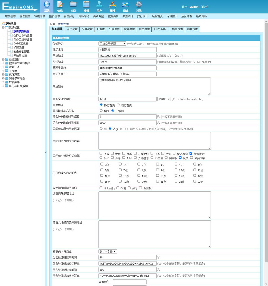
Task: Open the 后台地图 link in the submenu
Action: (x=187, y=16)
